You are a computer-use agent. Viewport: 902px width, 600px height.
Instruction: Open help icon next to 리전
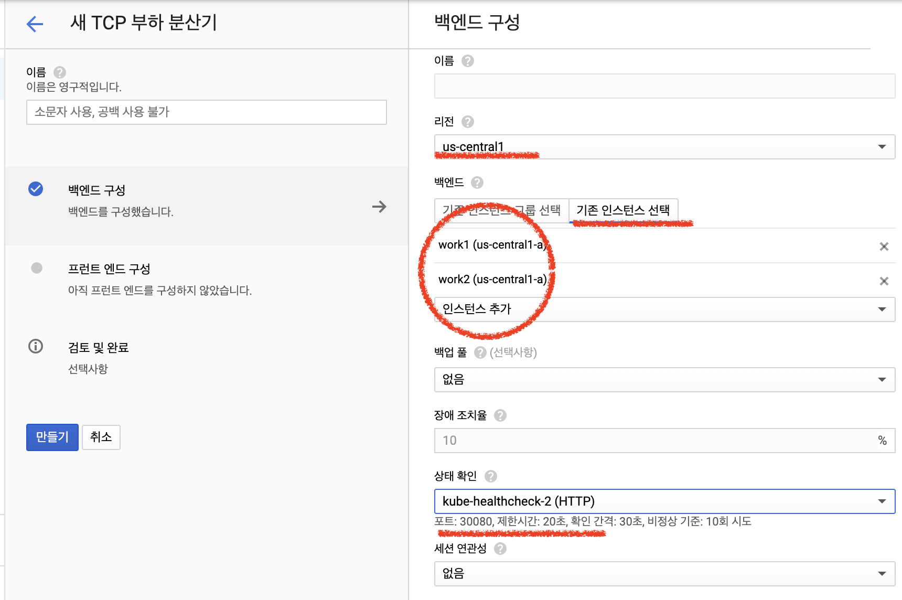click(468, 122)
